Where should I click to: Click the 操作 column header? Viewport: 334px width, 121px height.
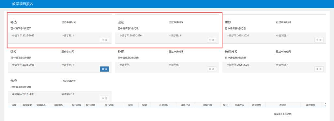pyautogui.click(x=14, y=105)
